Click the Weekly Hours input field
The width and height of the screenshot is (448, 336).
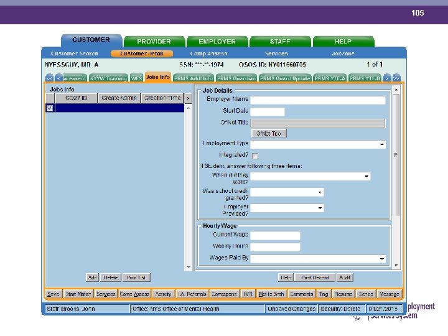[275, 247]
